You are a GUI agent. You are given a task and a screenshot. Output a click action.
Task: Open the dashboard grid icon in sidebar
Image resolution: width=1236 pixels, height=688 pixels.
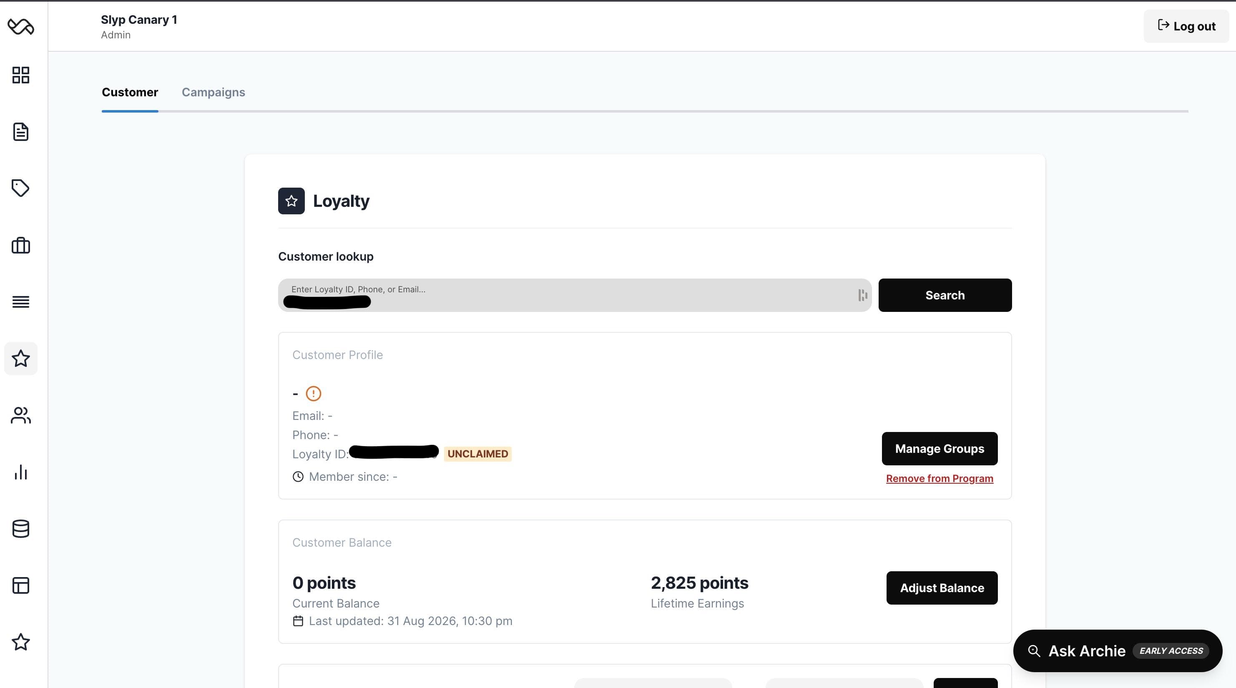point(20,75)
